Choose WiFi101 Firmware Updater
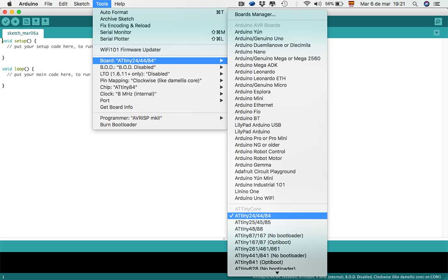 tap(160, 50)
